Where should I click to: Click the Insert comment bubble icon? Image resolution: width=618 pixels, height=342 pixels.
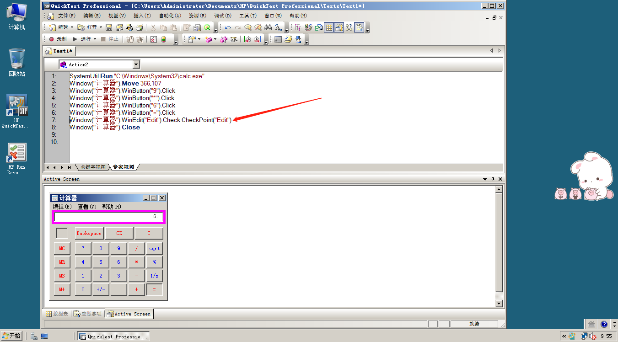coord(248,27)
